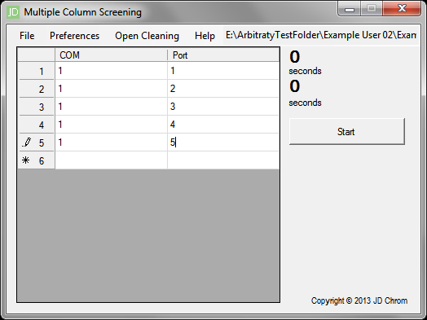Viewport: 427px width, 320px height.
Task: Click Port cell being edited with 5
Action: [223, 142]
